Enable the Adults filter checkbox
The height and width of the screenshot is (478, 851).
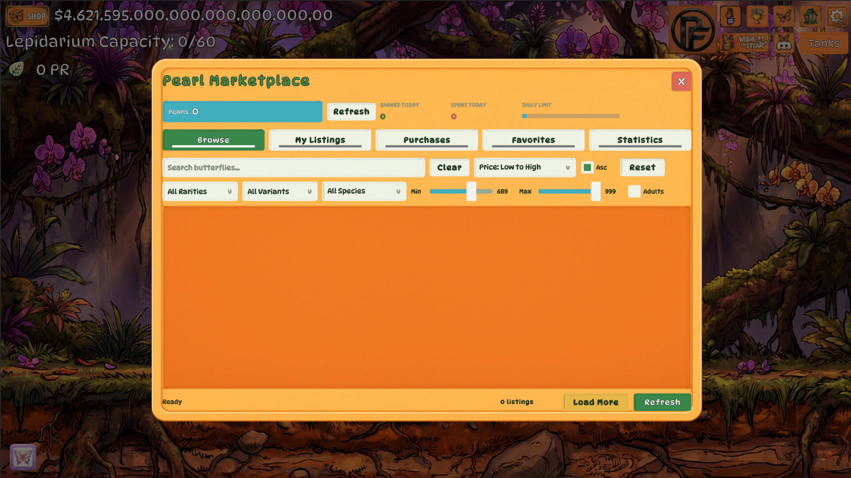[634, 191]
